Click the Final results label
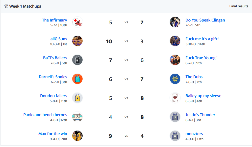Viewport: 252px width, 147px height. 239,6
